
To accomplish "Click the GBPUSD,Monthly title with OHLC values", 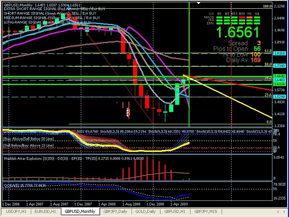I will pos(42,5).
